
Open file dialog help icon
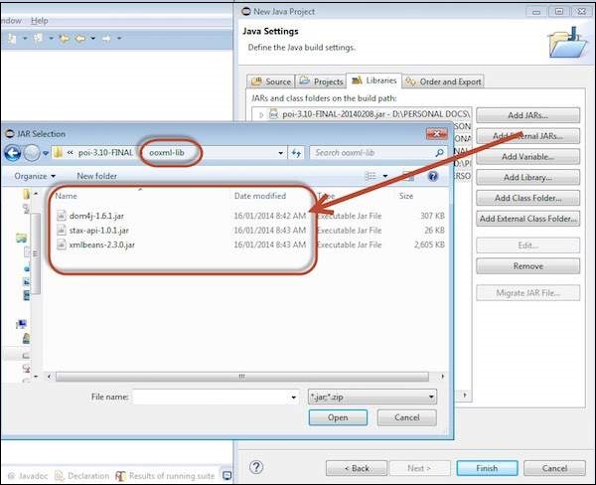coord(432,176)
